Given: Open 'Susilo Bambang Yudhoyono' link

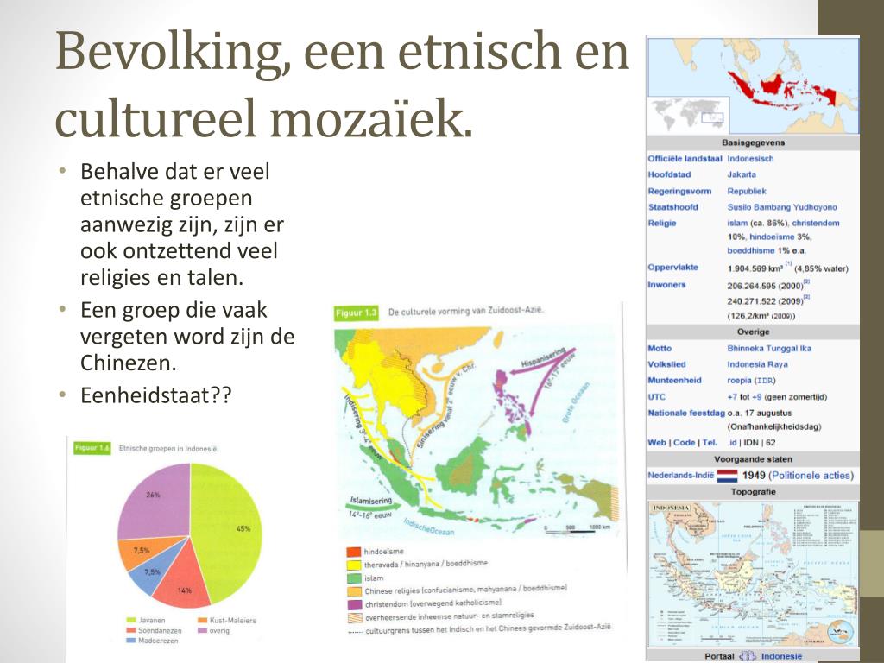Looking at the screenshot, I should coord(782,207).
